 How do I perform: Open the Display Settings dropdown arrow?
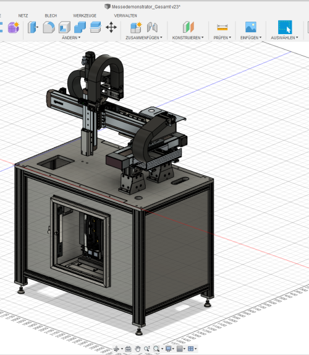coord(173,349)
